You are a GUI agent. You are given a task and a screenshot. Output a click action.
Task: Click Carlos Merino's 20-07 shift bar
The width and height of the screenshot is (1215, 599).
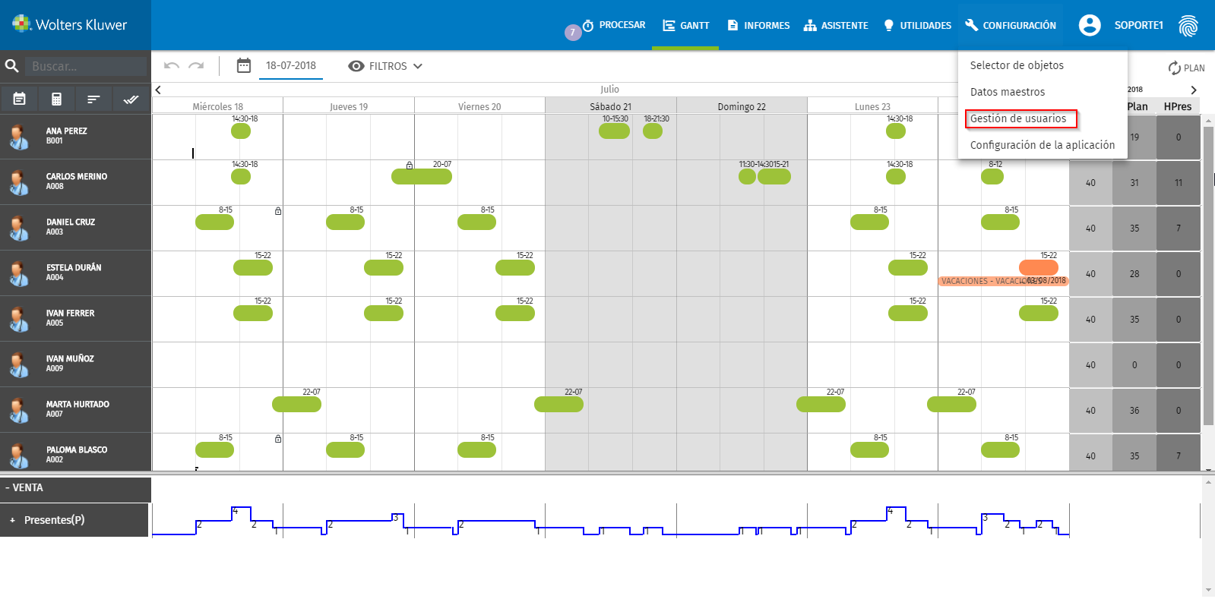(x=422, y=176)
